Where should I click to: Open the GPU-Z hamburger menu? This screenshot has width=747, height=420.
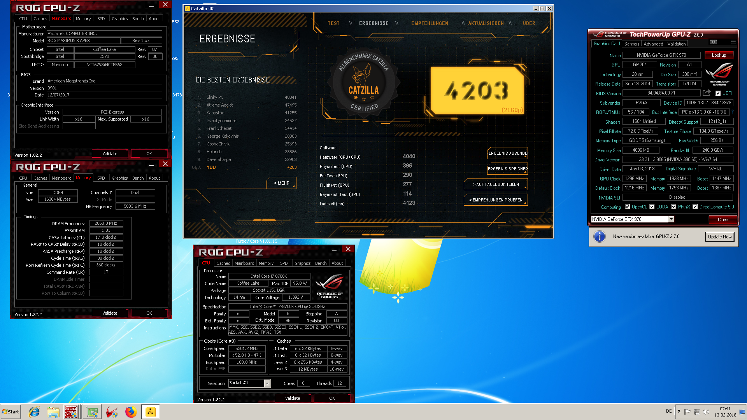733,42
